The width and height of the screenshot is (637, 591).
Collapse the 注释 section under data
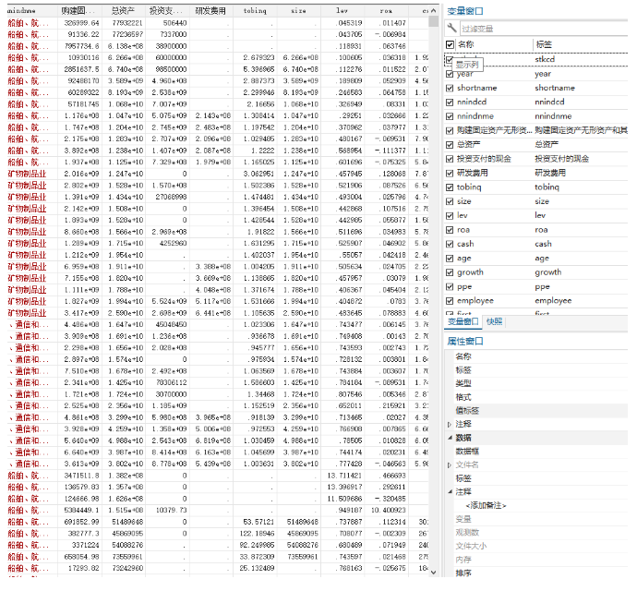[450, 492]
